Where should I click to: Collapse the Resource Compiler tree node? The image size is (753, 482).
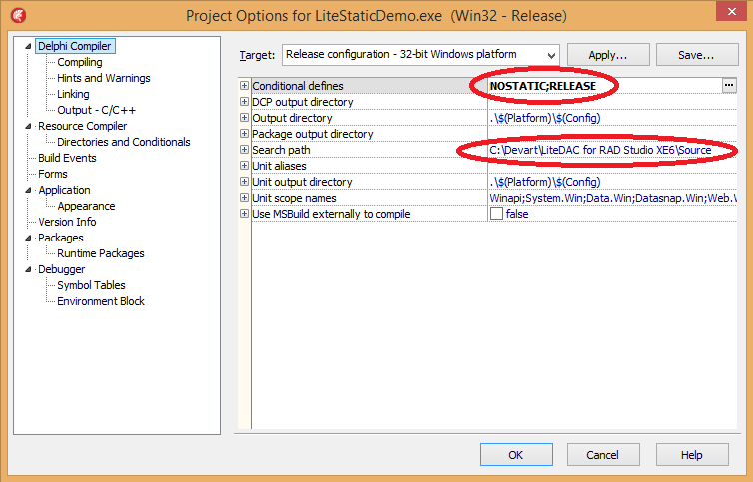tap(28, 126)
